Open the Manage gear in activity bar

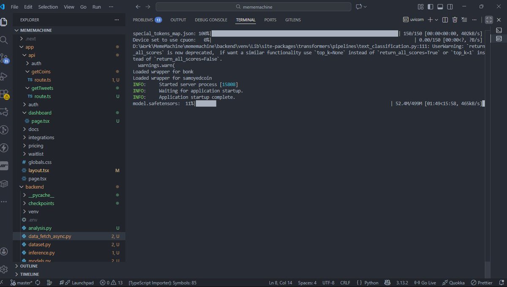(x=4, y=269)
